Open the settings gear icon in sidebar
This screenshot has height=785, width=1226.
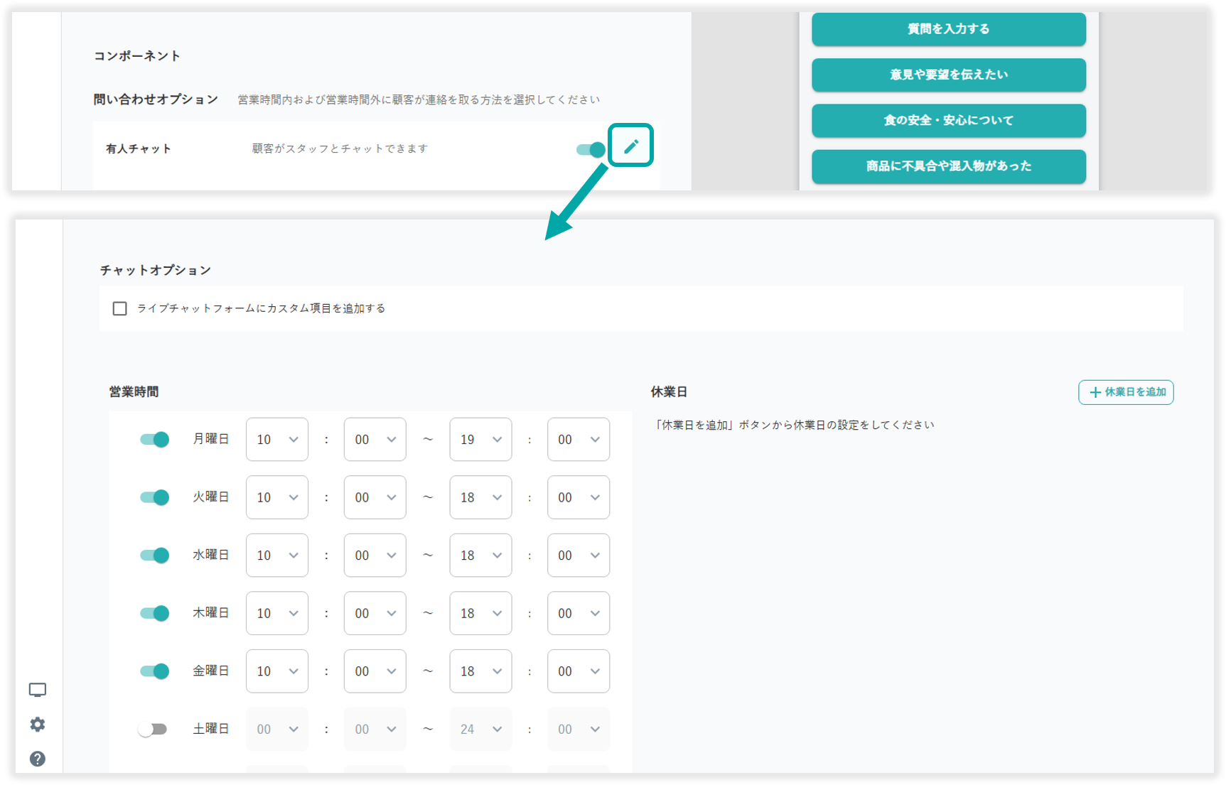pos(38,724)
